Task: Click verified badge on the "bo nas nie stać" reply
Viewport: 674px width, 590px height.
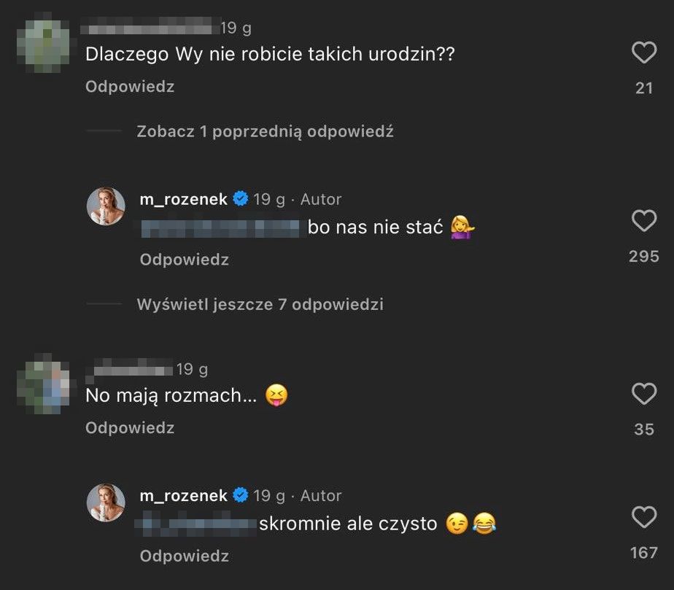Action: click(240, 199)
